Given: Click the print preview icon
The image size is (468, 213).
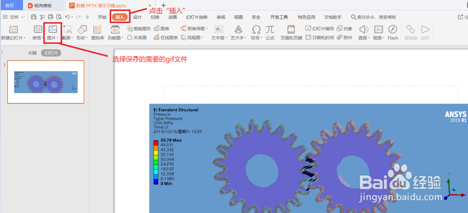Looking at the screenshot, I should (x=59, y=17).
